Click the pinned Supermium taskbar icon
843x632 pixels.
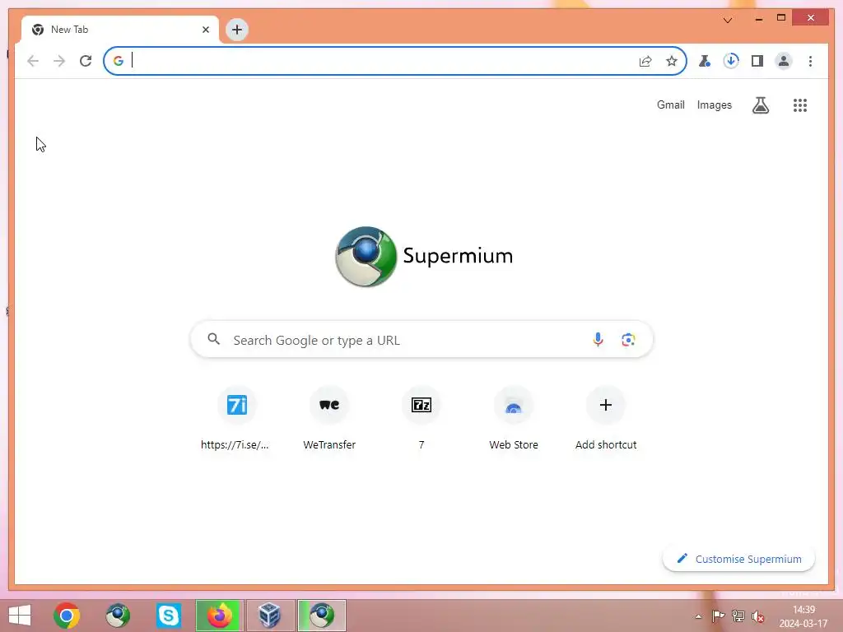[x=118, y=616]
